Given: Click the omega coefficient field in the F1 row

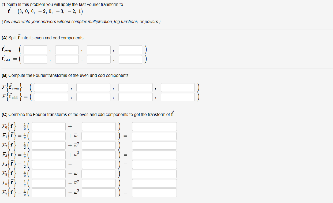Looking at the screenshot, I should [x=99, y=136].
